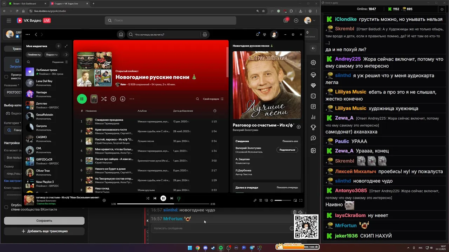The width and height of the screenshot is (449, 252).
Task: Pause playlist with large green button
Action: point(82,99)
